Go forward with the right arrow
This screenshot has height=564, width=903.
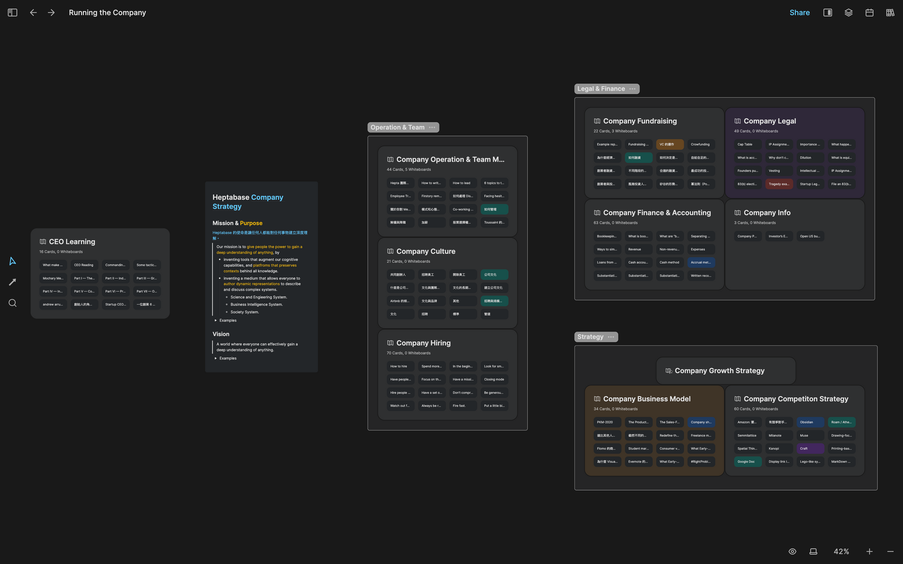click(x=51, y=13)
